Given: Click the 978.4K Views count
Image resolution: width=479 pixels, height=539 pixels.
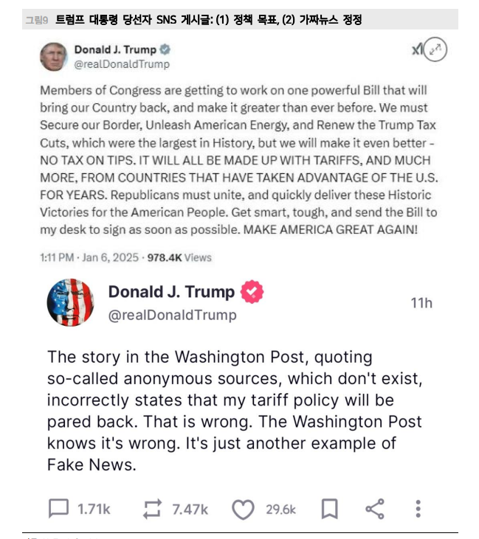Looking at the screenshot, I should pos(179,257).
